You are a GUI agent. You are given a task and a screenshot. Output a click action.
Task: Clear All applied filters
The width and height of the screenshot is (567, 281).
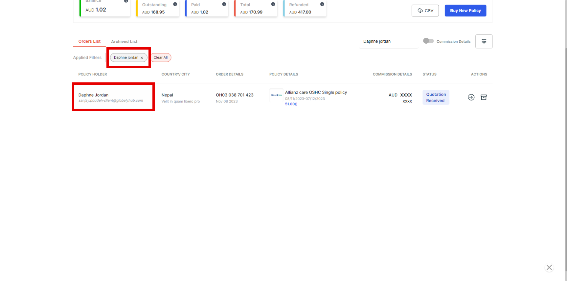[161, 57]
